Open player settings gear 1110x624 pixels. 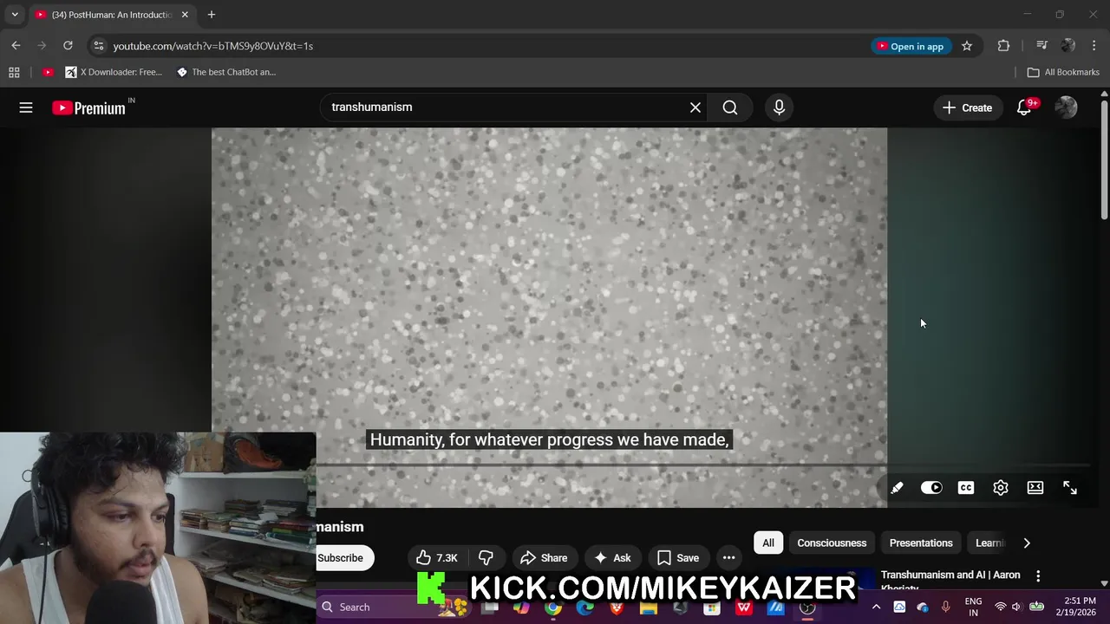[x=1001, y=488]
